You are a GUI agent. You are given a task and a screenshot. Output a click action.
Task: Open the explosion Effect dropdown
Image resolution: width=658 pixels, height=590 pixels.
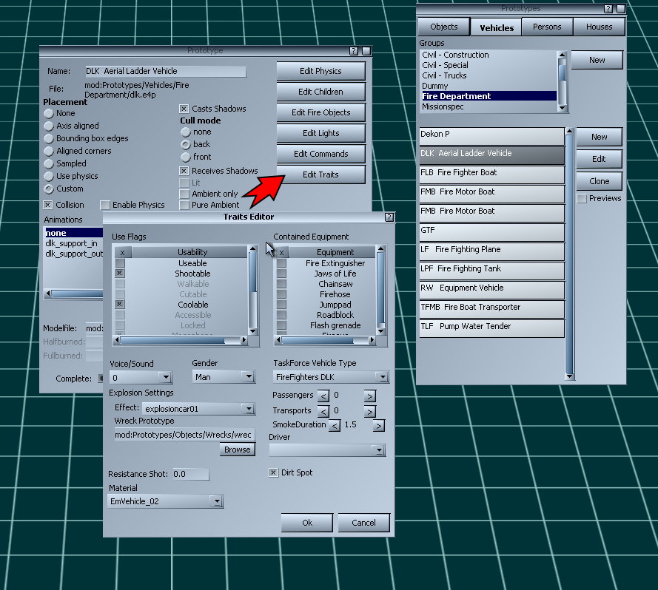248,408
